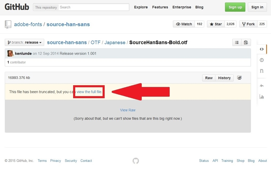Open the Status footer link
The height and width of the screenshot is (173, 271).
(x=204, y=161)
